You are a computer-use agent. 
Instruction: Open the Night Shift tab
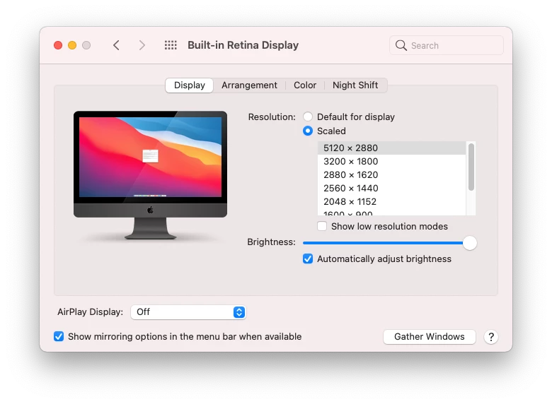[355, 85]
